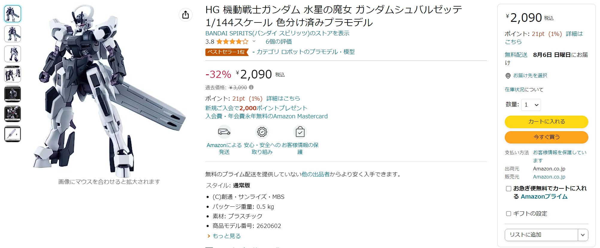Click the share icon above product image
This screenshot has width=600, height=248.
tap(186, 15)
